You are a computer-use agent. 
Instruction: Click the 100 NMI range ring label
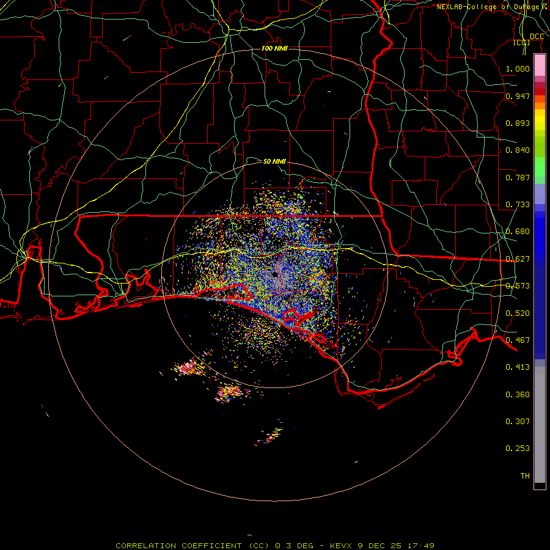pyautogui.click(x=274, y=48)
